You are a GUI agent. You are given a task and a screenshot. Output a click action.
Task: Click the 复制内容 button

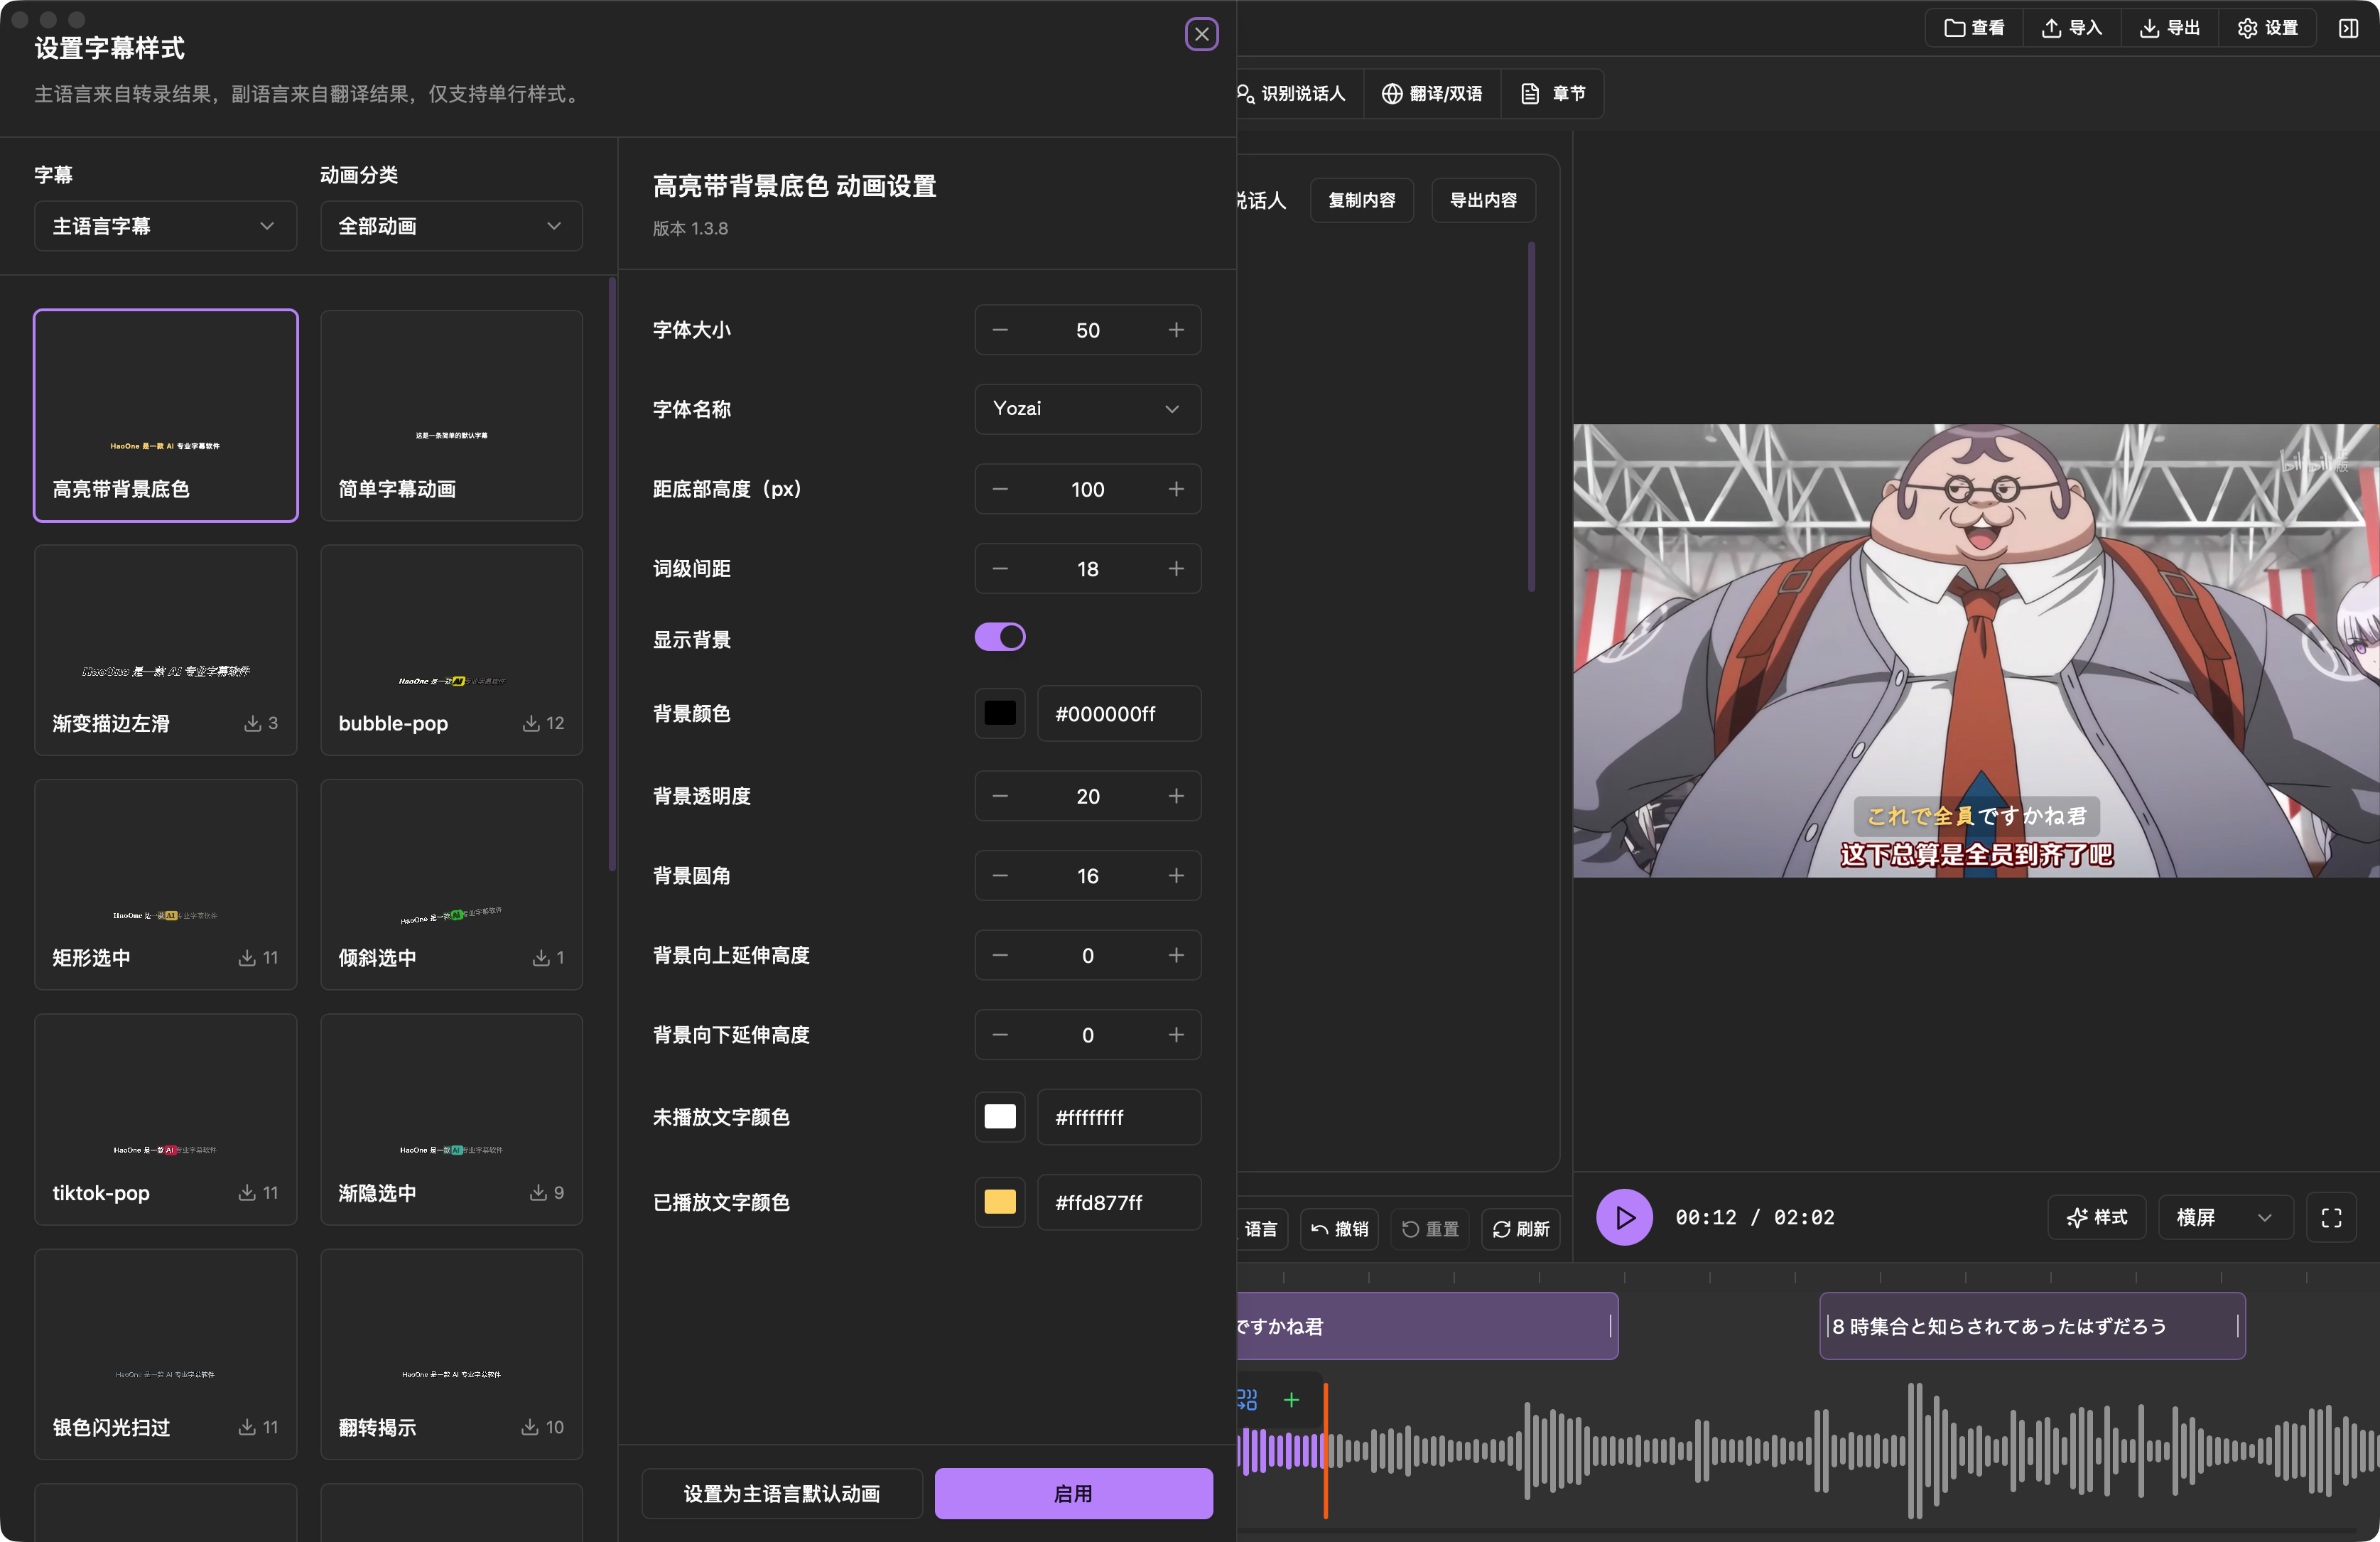(1362, 200)
